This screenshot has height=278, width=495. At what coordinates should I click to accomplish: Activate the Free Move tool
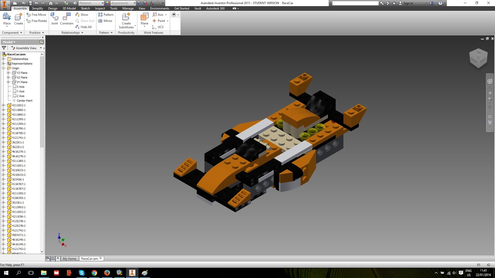[x=36, y=15]
